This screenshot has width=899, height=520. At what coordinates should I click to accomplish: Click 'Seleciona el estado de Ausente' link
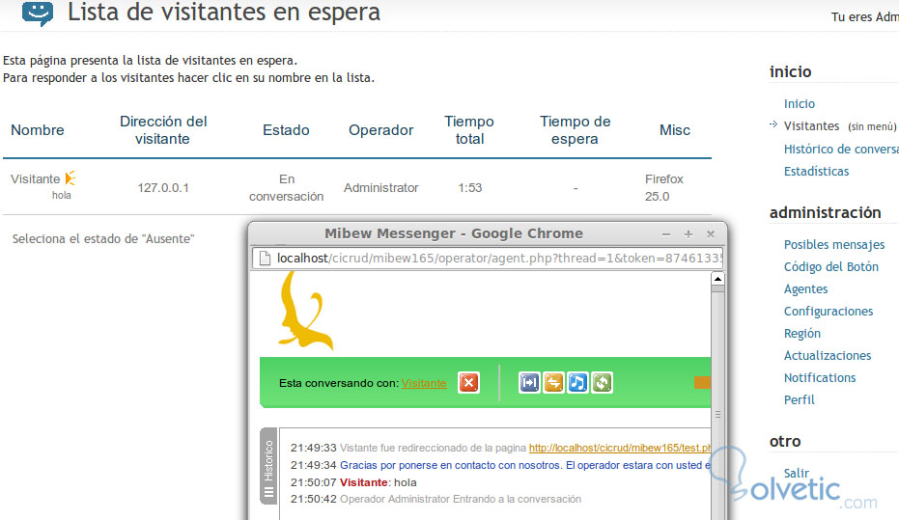coord(103,239)
